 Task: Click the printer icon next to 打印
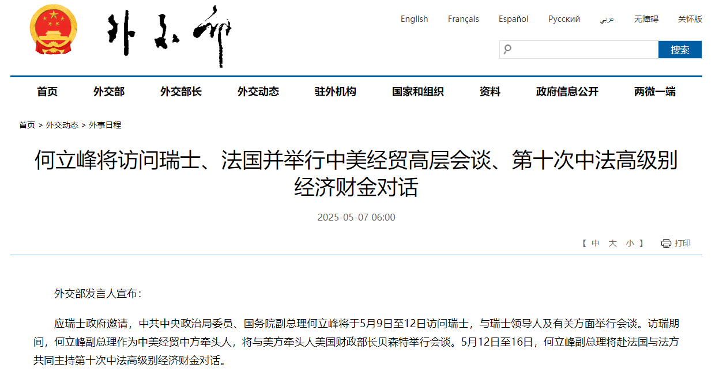(666, 243)
